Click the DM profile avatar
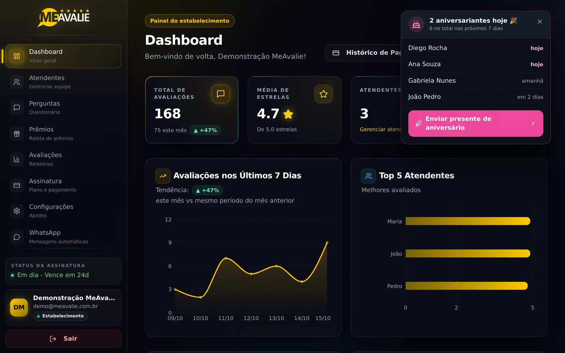The width and height of the screenshot is (565, 353). (19, 307)
